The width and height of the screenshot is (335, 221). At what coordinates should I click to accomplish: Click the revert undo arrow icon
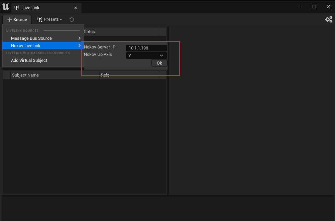[x=72, y=19]
